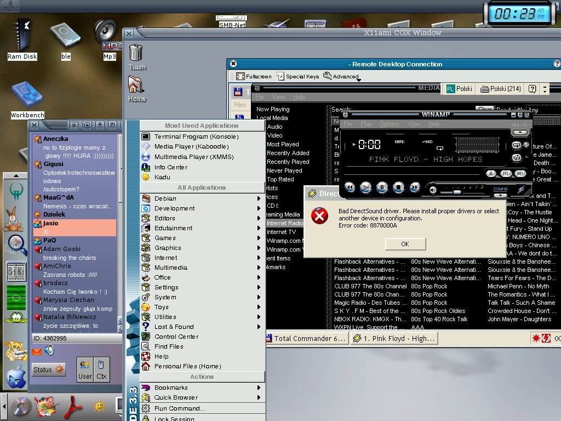This screenshot has width=561, height=421.
Task: Open Winamp Options menu
Action: (x=390, y=124)
